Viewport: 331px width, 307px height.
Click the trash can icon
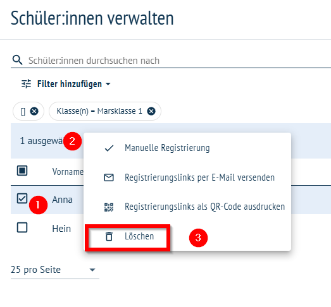(109, 236)
